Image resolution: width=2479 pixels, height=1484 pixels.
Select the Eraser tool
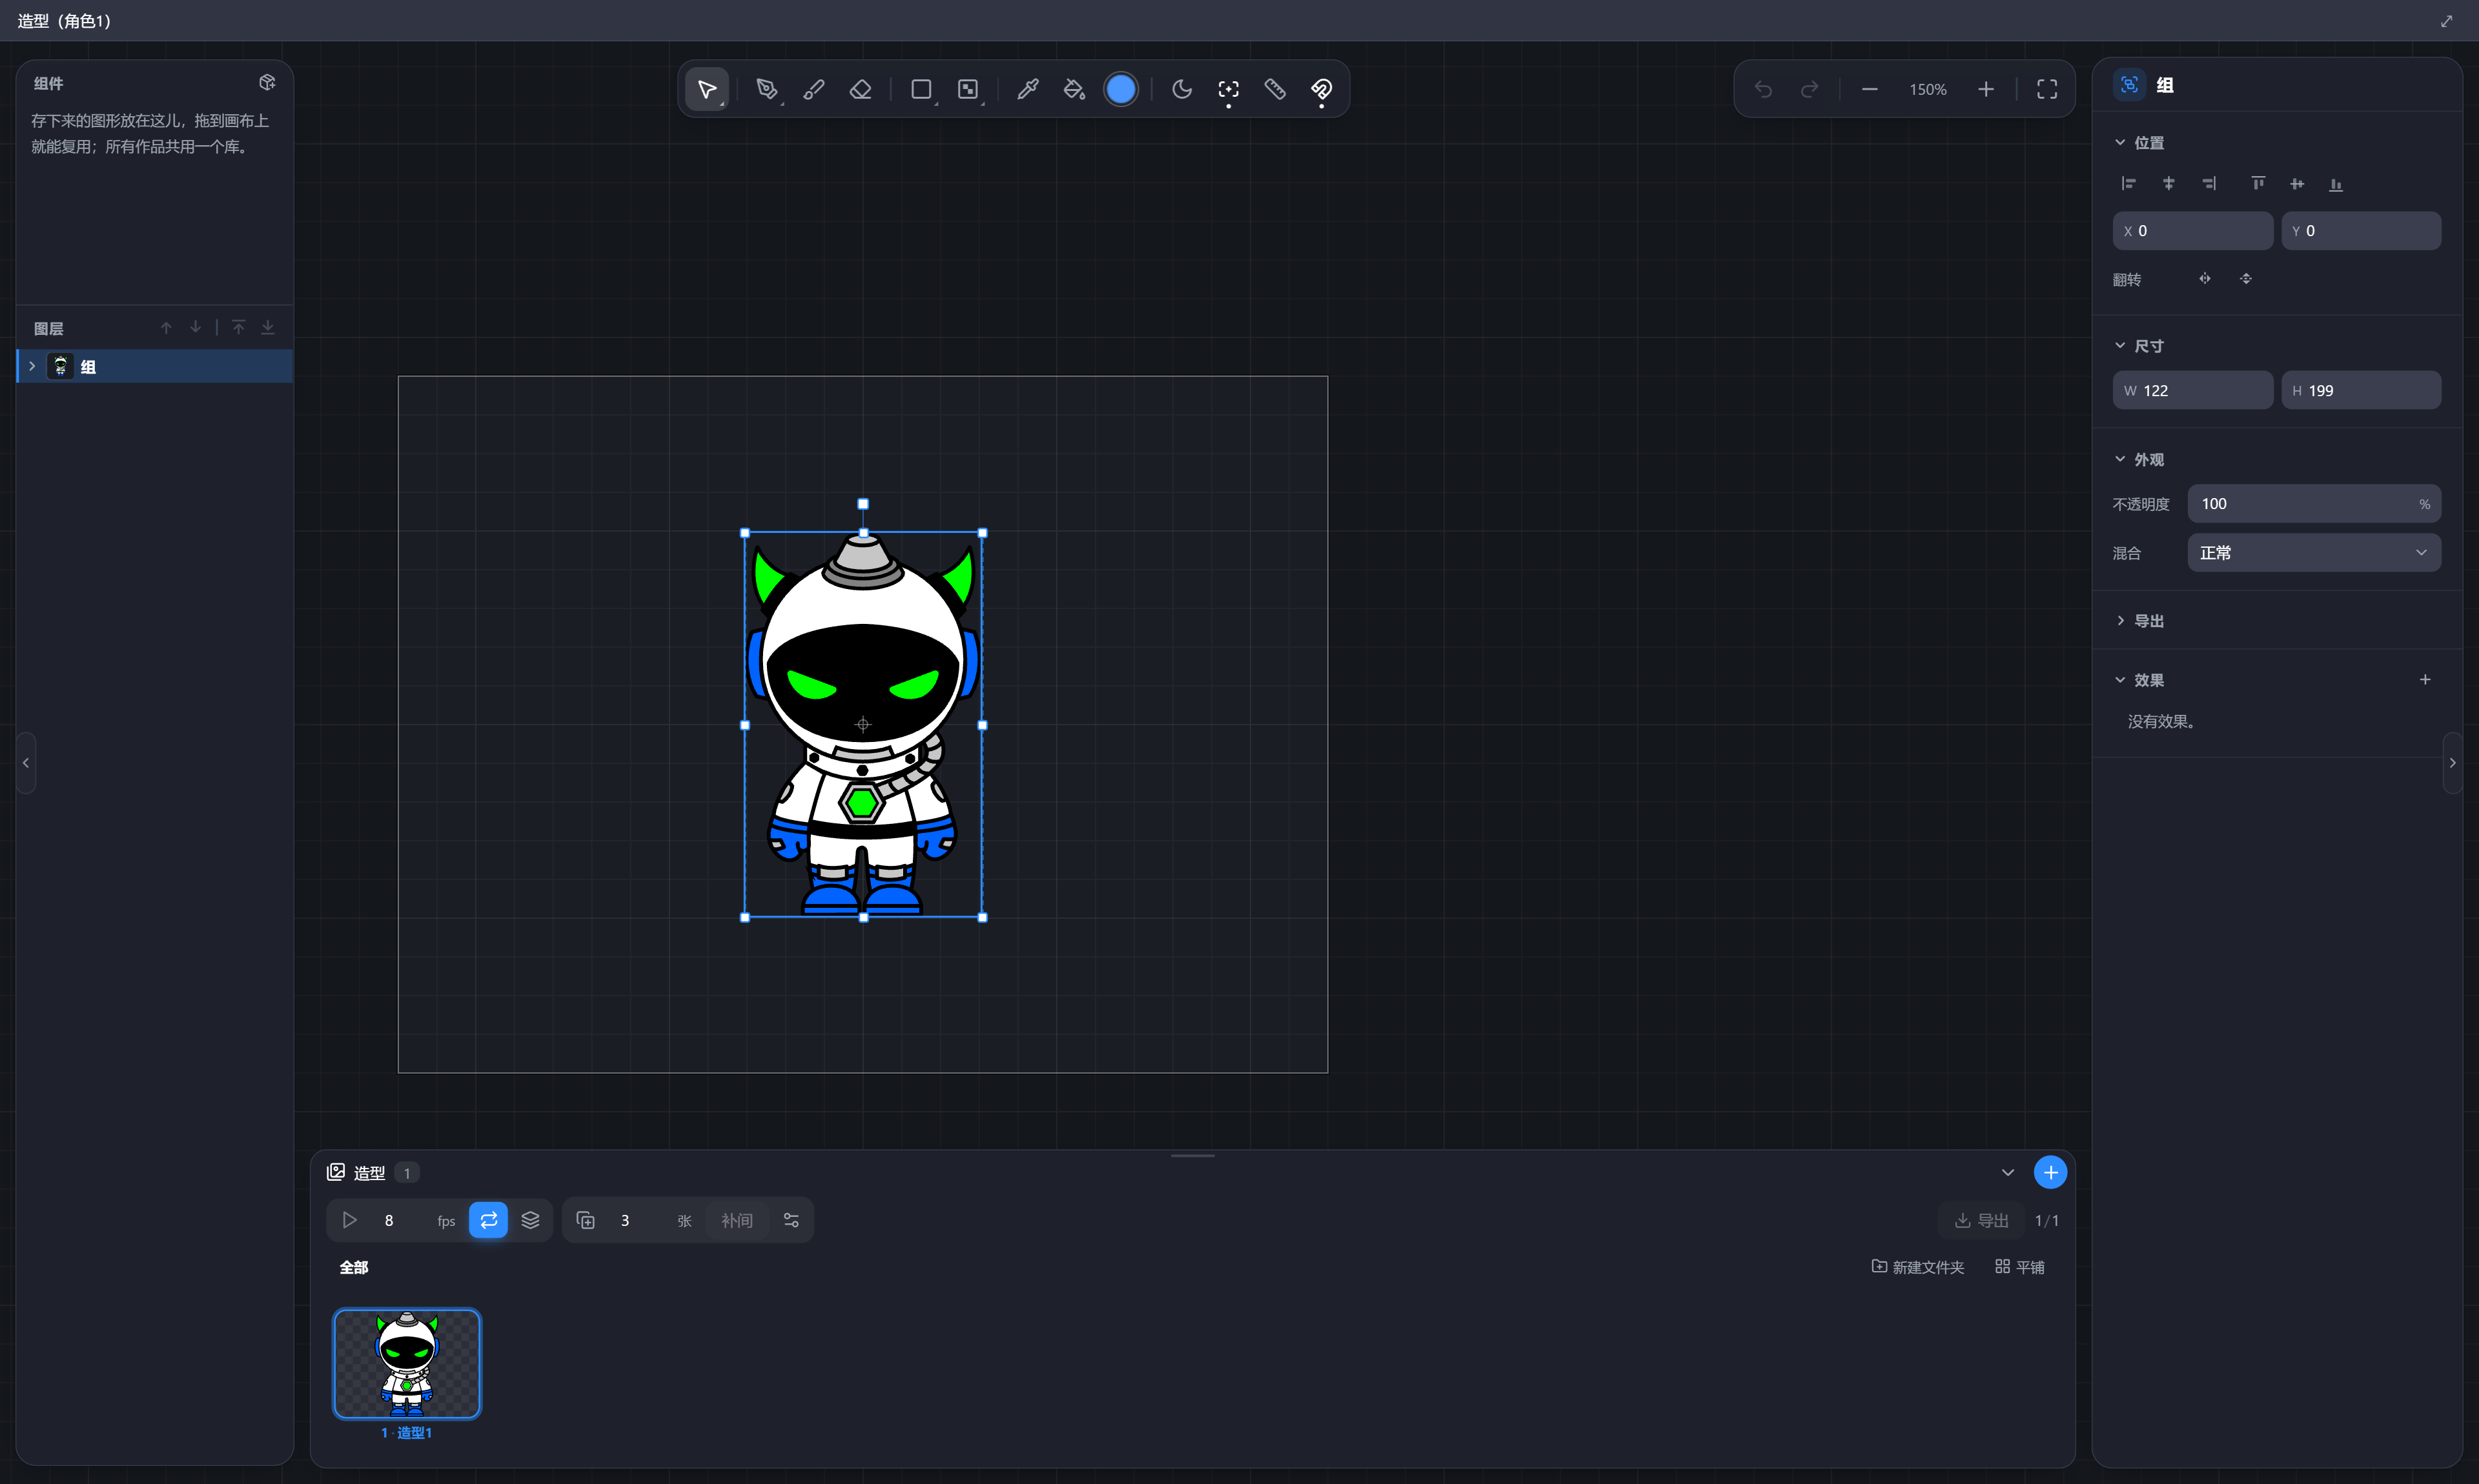click(861, 90)
